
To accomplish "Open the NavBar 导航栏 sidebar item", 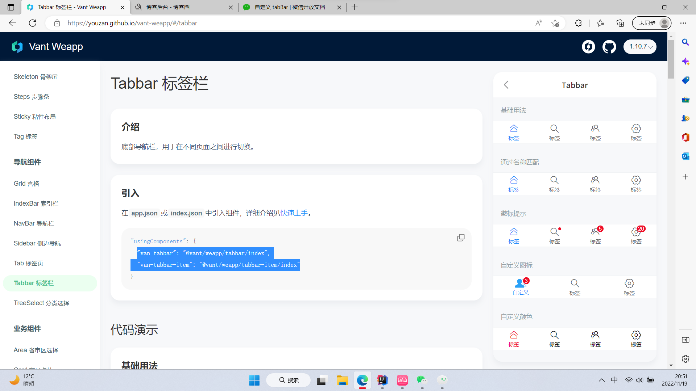I will click(x=34, y=223).
